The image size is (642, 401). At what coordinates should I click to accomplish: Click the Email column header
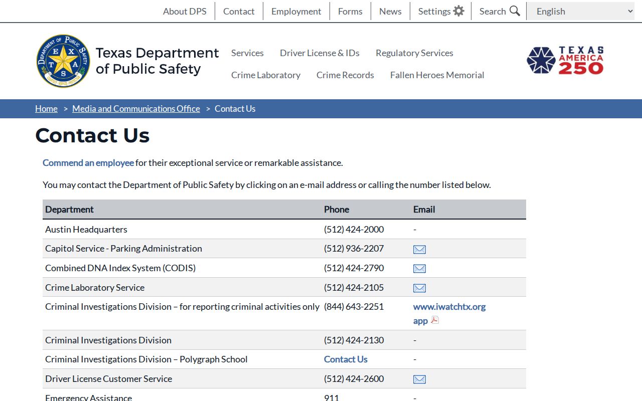tap(424, 210)
